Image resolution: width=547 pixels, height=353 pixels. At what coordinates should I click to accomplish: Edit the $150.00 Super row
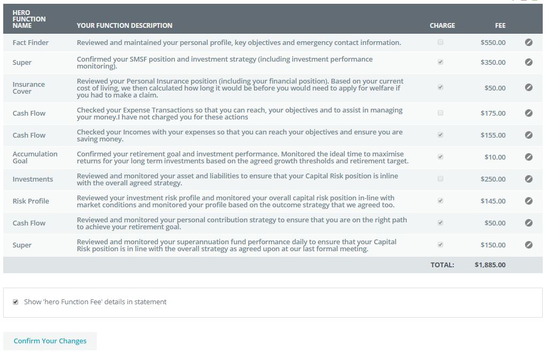point(529,245)
